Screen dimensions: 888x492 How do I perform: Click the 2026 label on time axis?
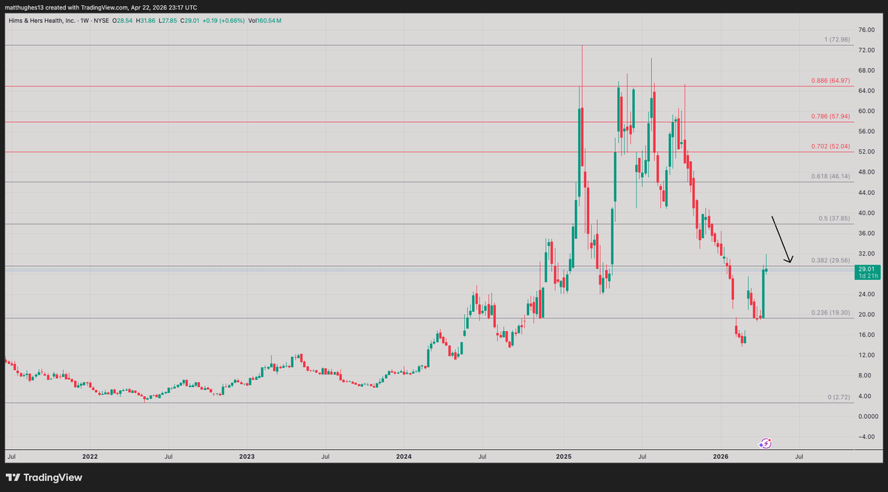coord(721,457)
